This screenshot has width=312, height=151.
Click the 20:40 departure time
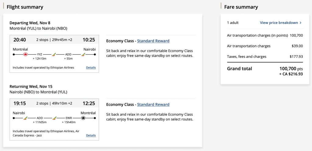20,40
